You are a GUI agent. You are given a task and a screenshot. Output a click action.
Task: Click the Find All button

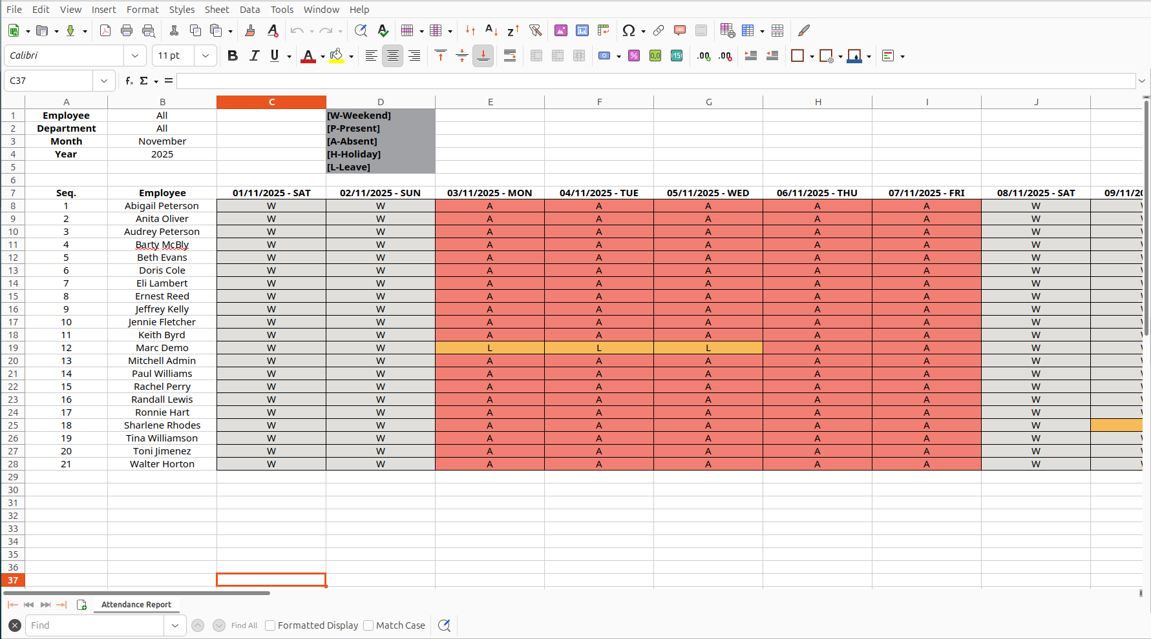point(244,625)
